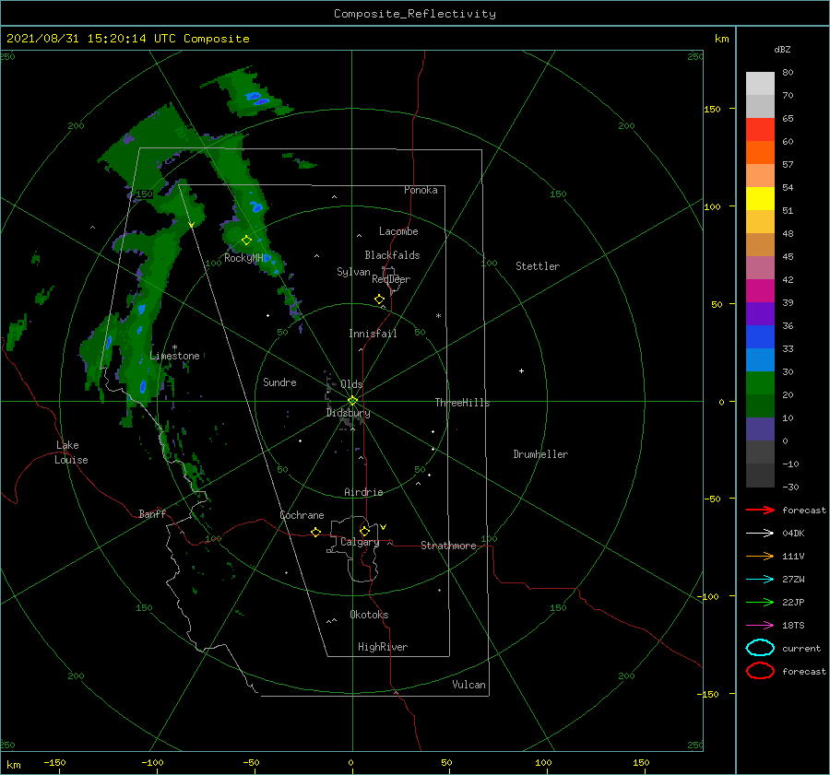830x775 pixels.
Task: Click the yellow diamond marker below RedDeer
Action: [379, 299]
